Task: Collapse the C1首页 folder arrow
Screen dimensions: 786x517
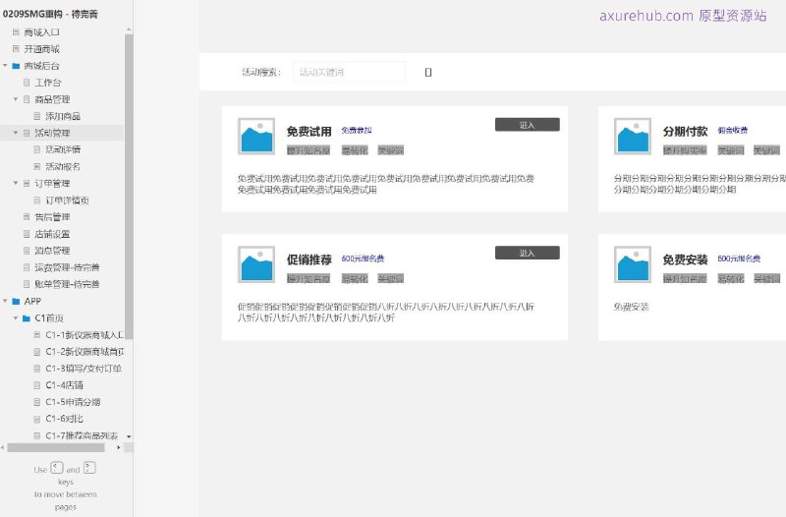Action: click(x=16, y=317)
